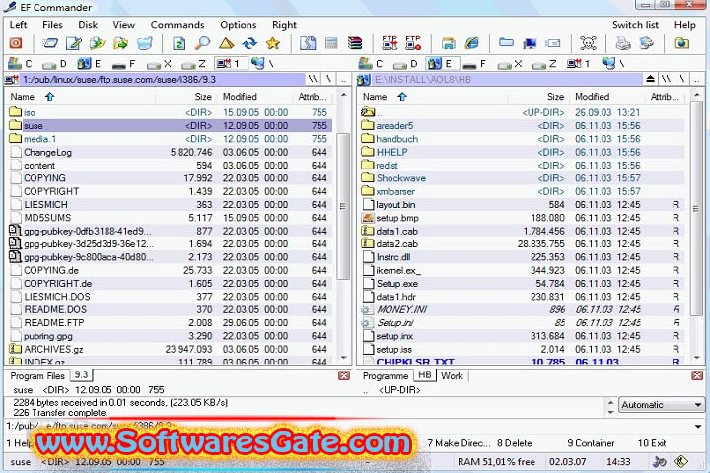The image size is (710, 473).
Task: Select drive Z in right panel
Action: [544, 64]
